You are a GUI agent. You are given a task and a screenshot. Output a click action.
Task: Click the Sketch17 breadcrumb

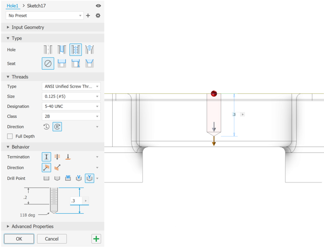pos(37,6)
